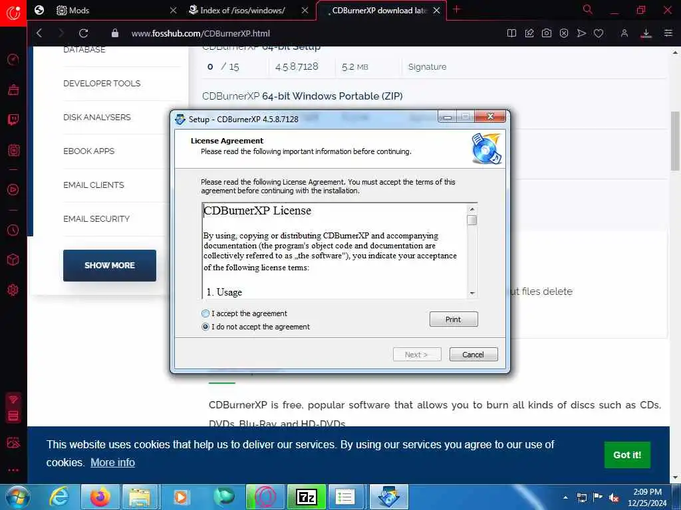
Task: Open GX Control speedometer icon in sidebar
Action: (x=13, y=59)
